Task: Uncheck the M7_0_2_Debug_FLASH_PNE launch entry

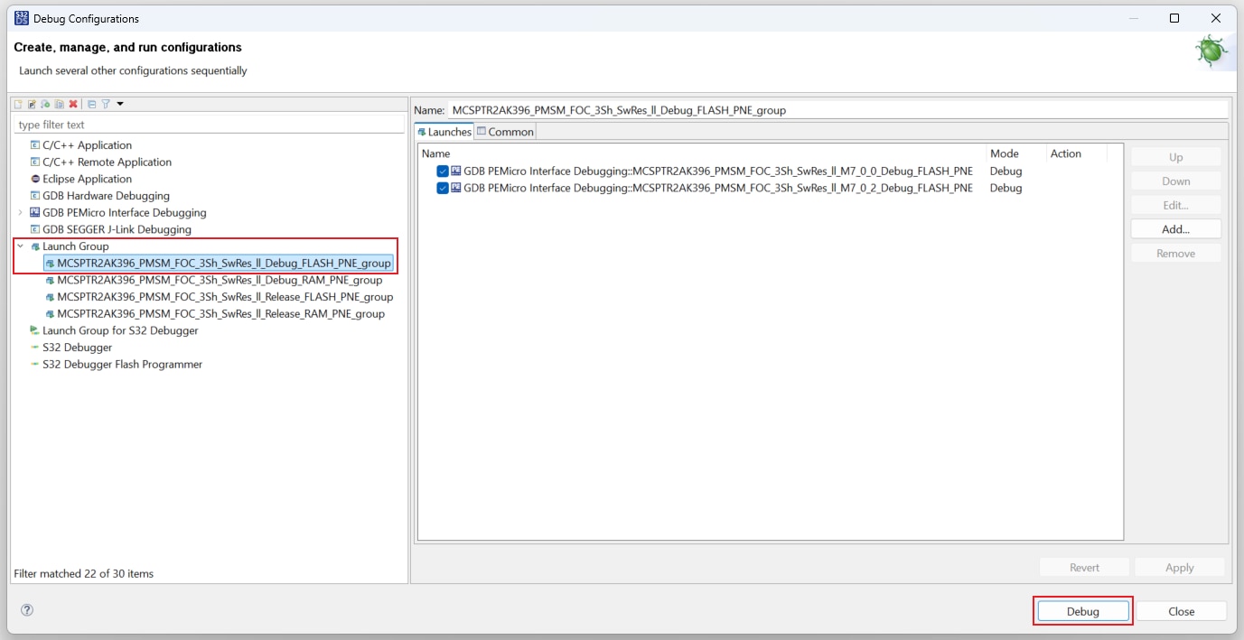Action: [443, 188]
